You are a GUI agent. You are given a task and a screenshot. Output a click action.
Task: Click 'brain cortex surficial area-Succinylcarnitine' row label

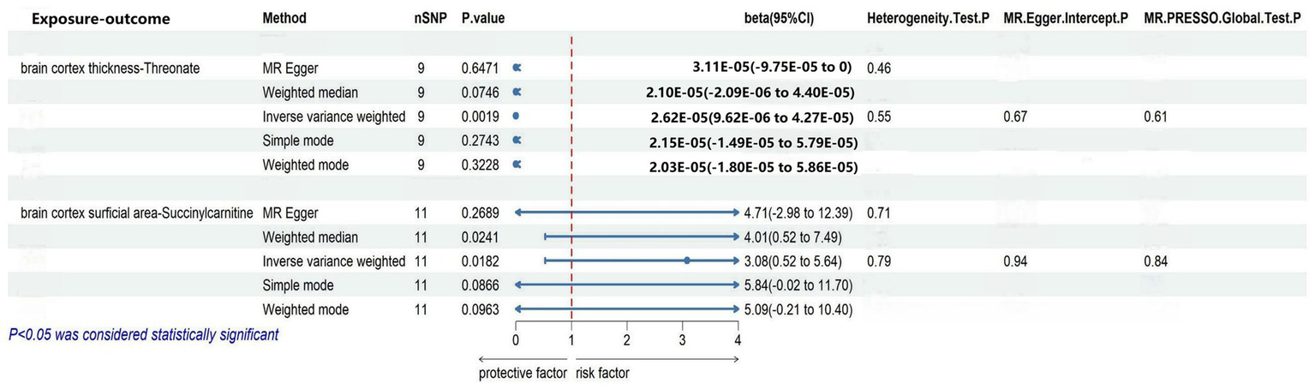130,212
